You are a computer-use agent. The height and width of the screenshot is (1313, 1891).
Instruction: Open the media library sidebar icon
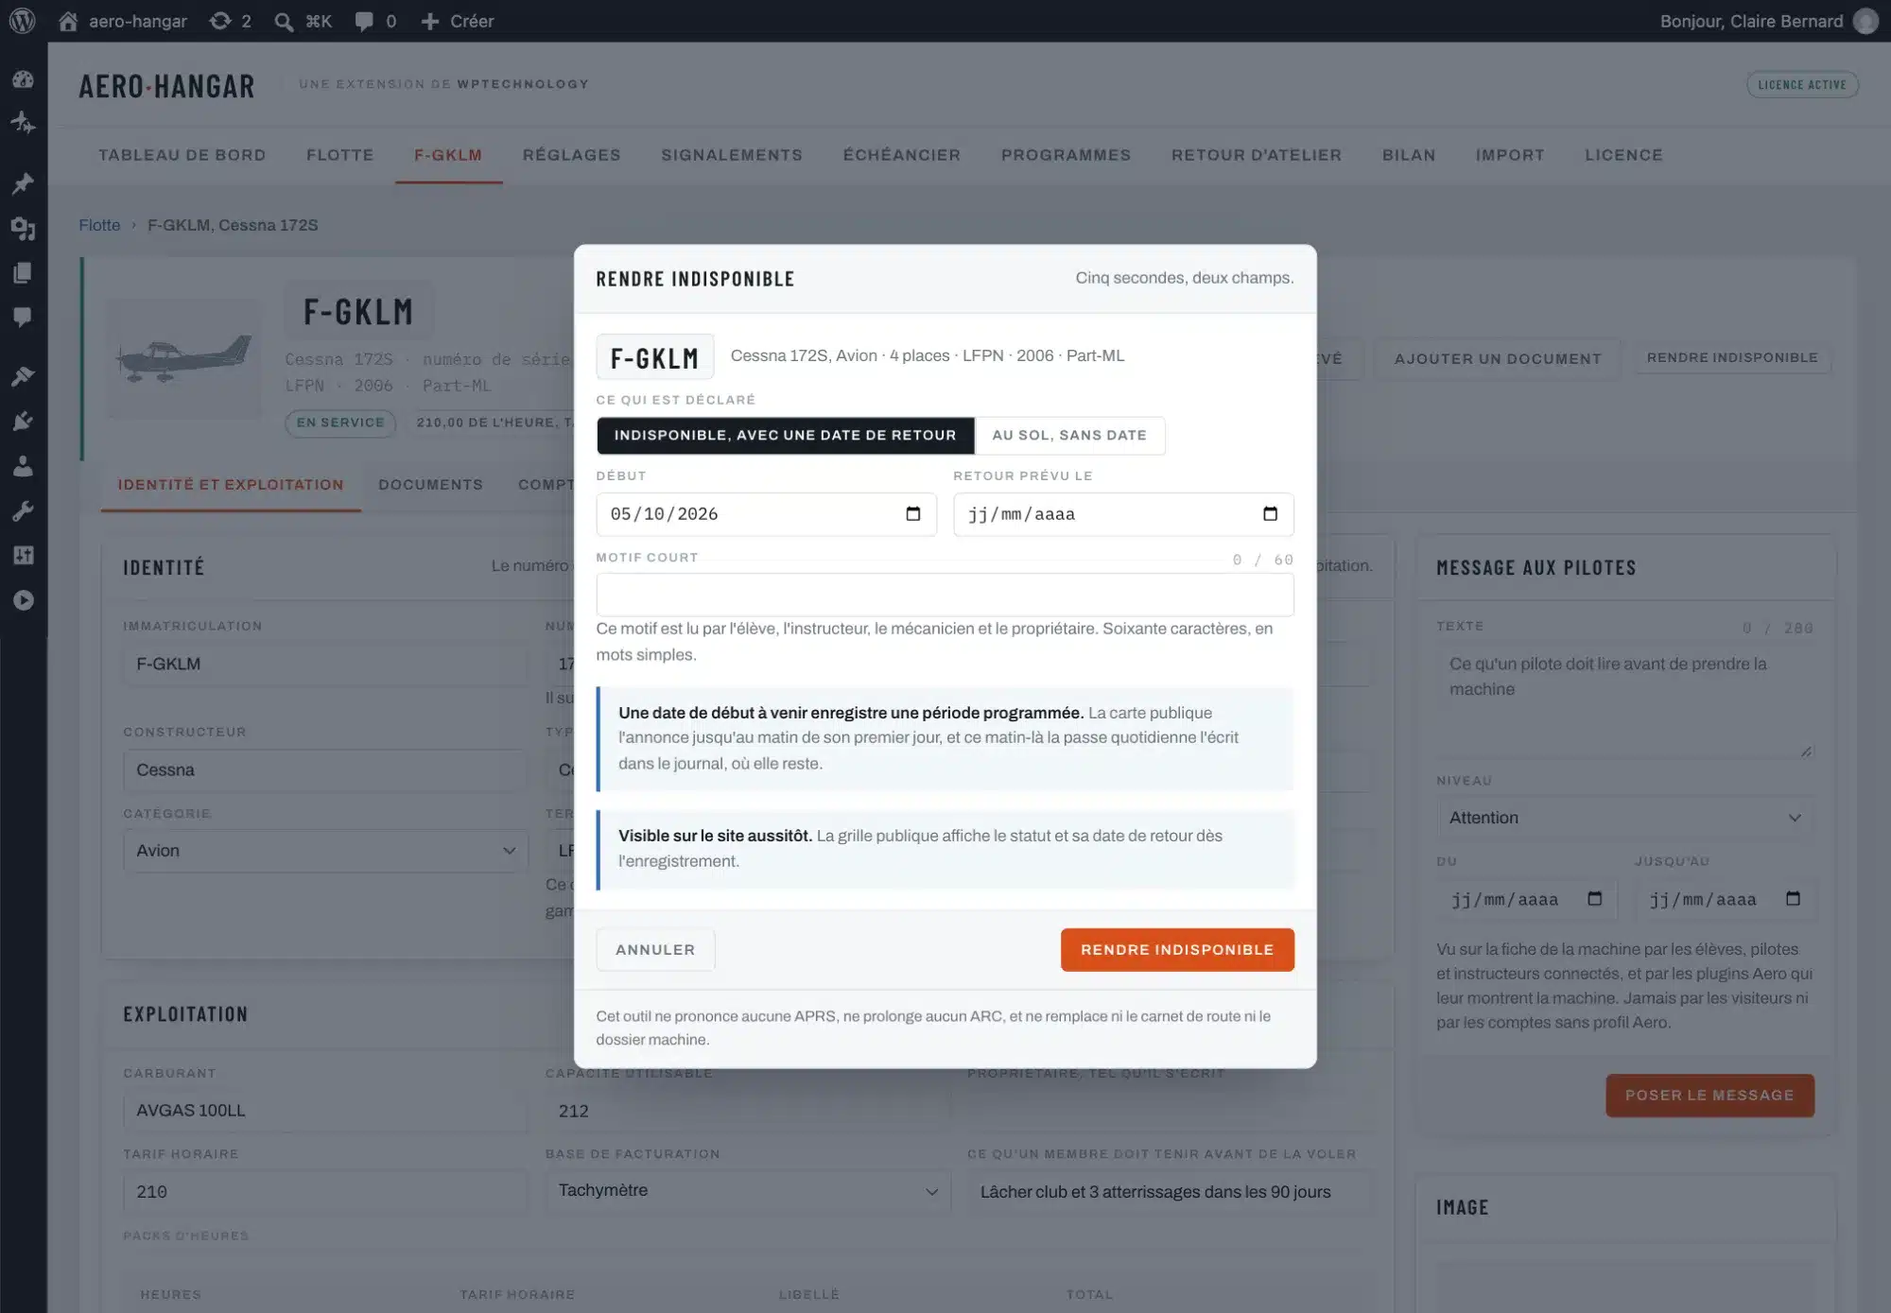[x=23, y=228]
